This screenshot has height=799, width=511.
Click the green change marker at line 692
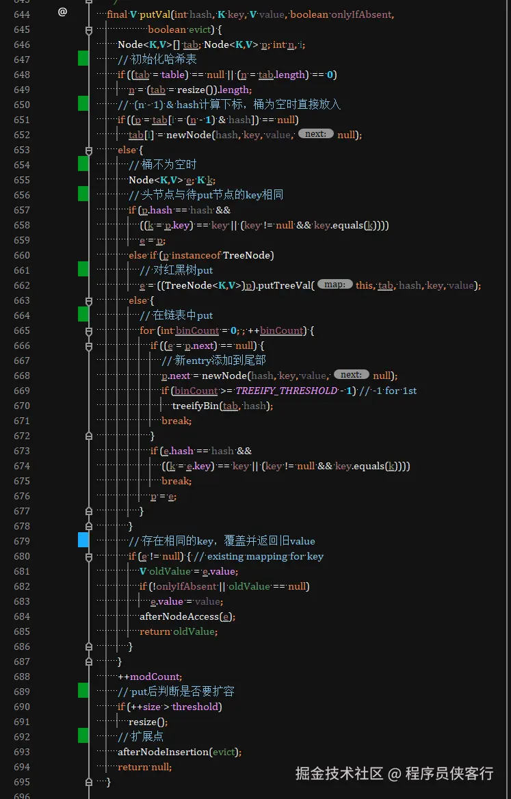coord(83,735)
